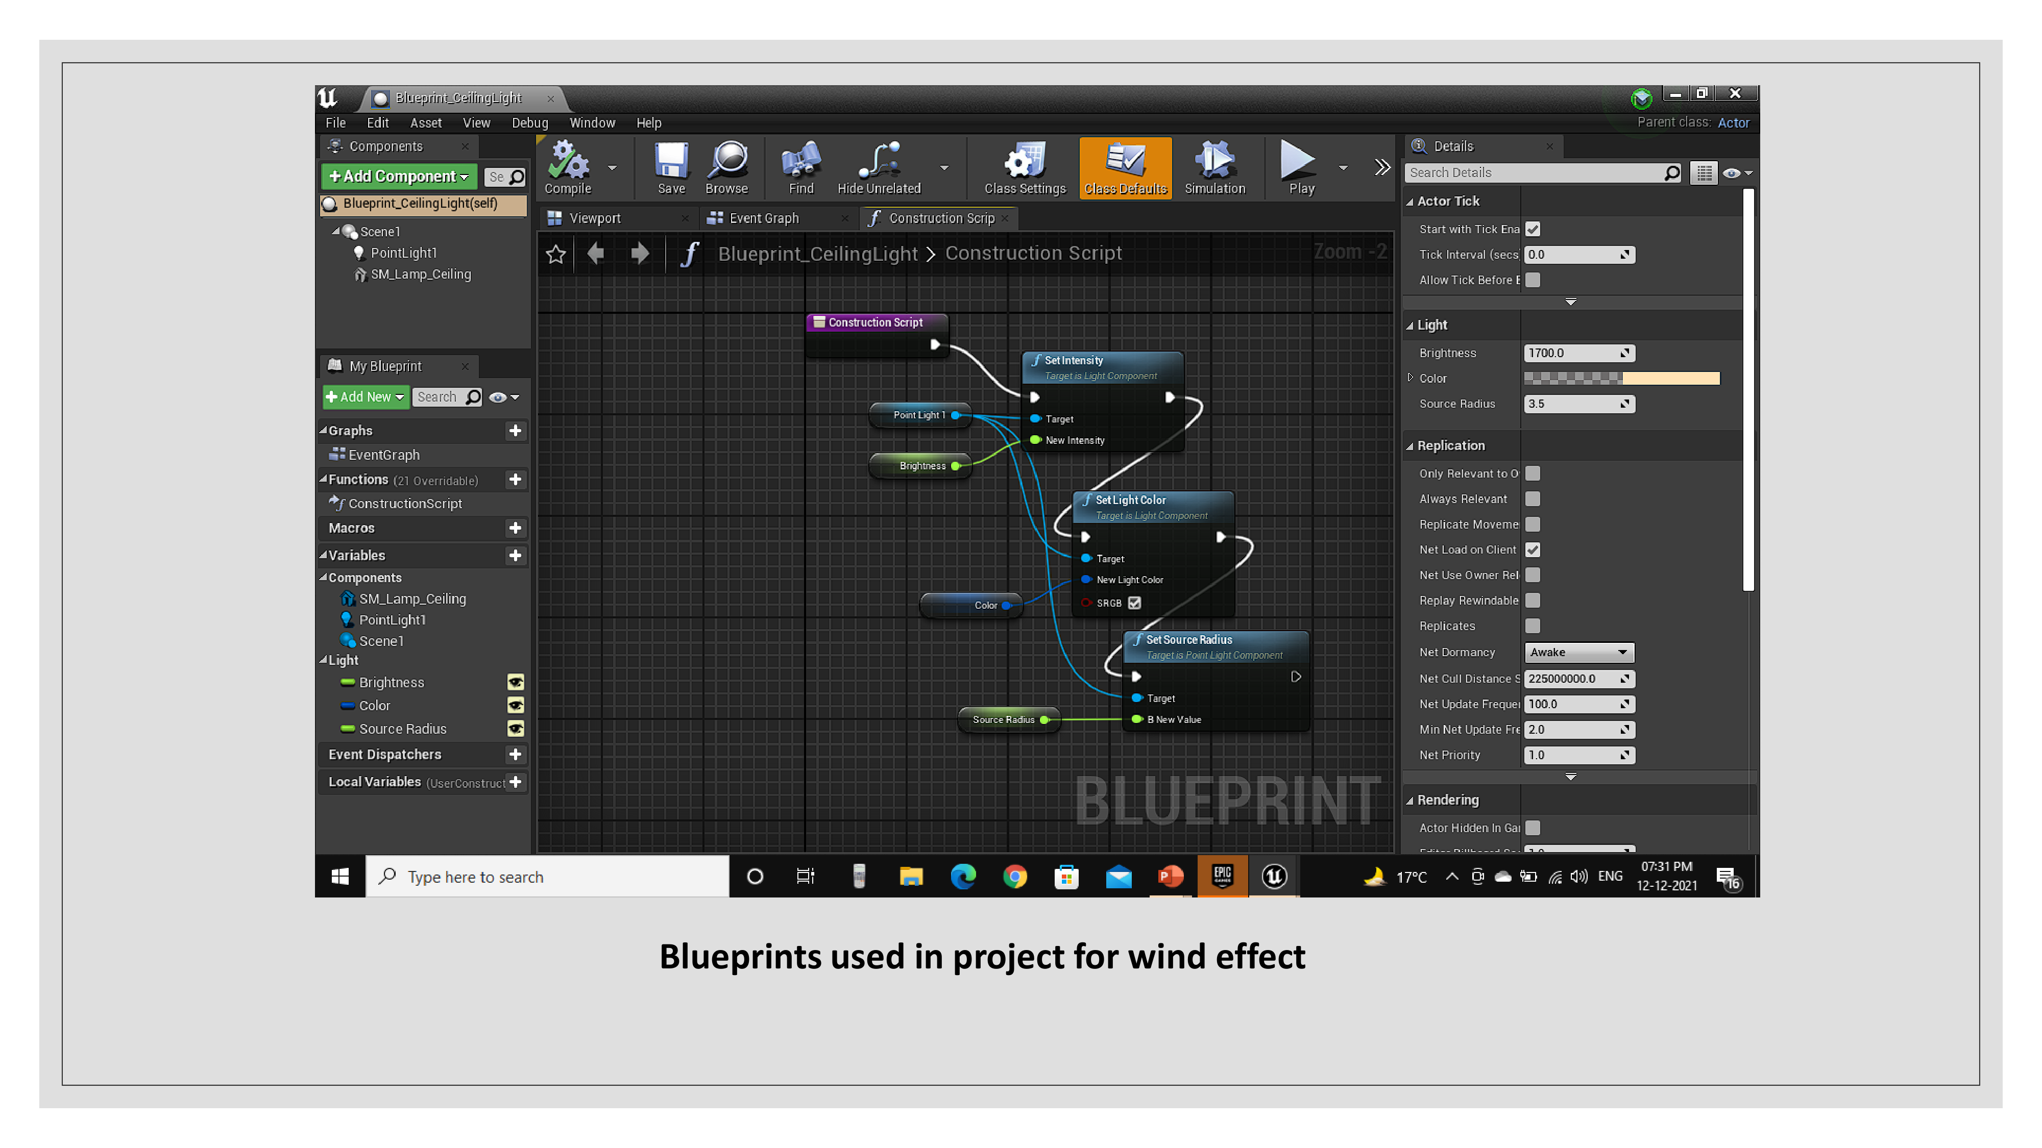
Task: Enable Allow Tick Before Begin Play
Action: (x=1533, y=281)
